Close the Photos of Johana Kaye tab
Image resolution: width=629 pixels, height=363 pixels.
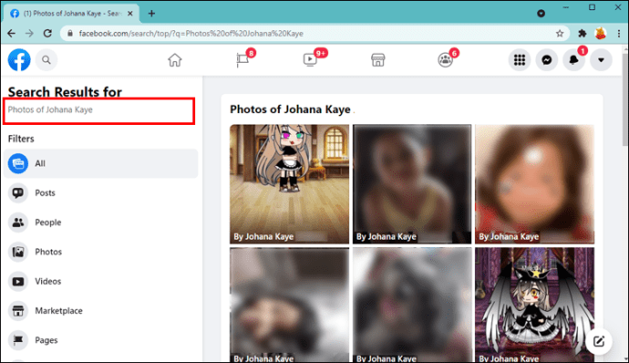[x=130, y=14]
